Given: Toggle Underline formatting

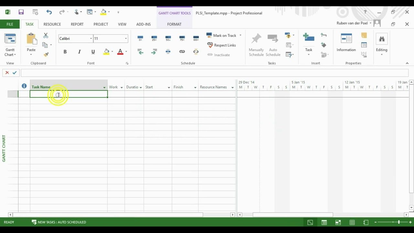Looking at the screenshot, I should coord(93,52).
